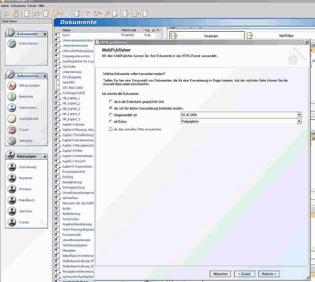The image size is (315, 282).
Task: Select the 'mit Status' radio option
Action: [x=111, y=121]
